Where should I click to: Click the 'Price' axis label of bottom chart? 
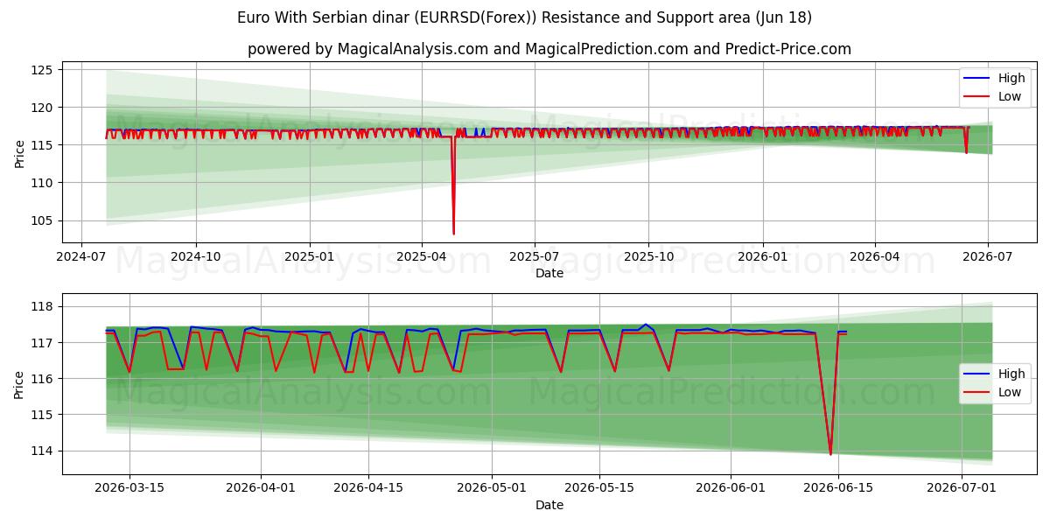[x=19, y=383]
